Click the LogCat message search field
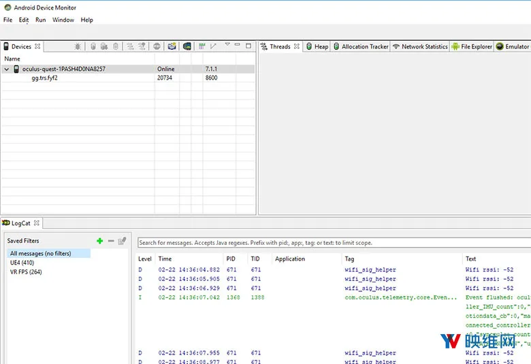 334,243
